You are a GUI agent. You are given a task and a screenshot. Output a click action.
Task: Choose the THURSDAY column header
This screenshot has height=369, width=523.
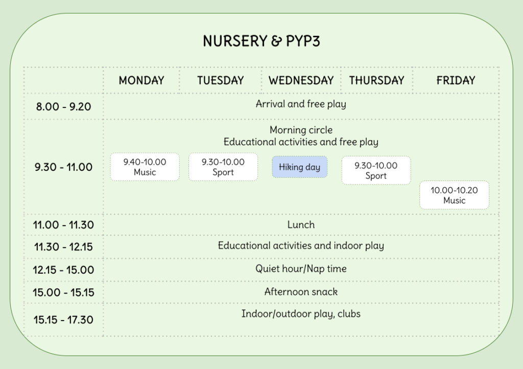click(376, 81)
